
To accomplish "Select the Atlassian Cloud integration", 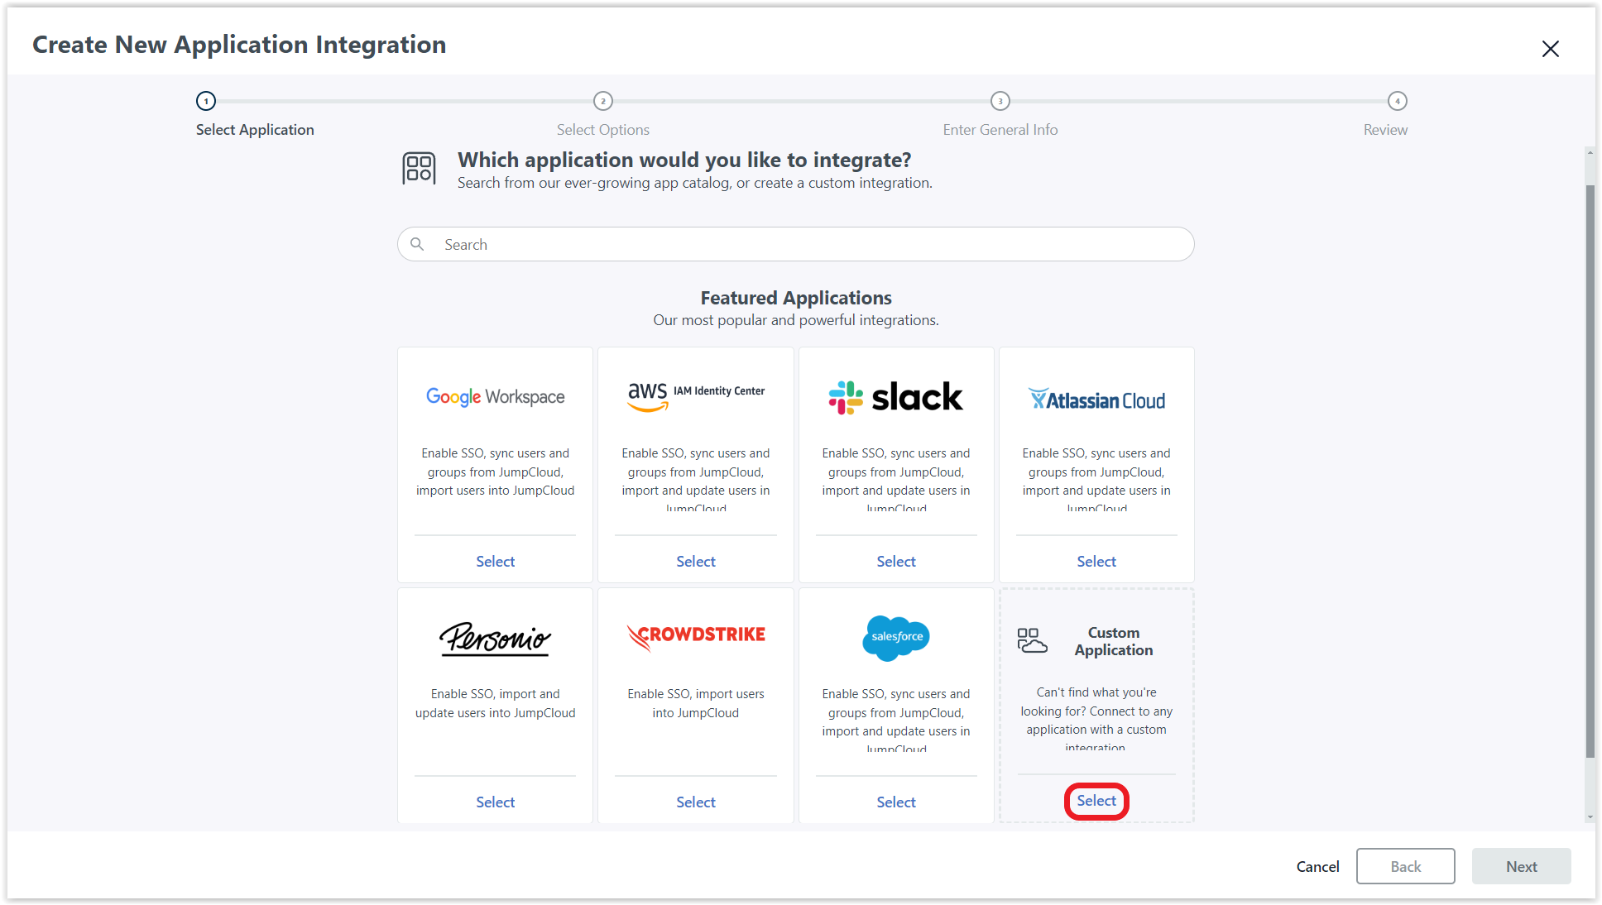I will [x=1096, y=562].
